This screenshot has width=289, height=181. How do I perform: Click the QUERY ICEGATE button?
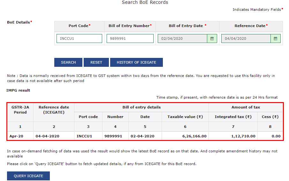(28, 176)
